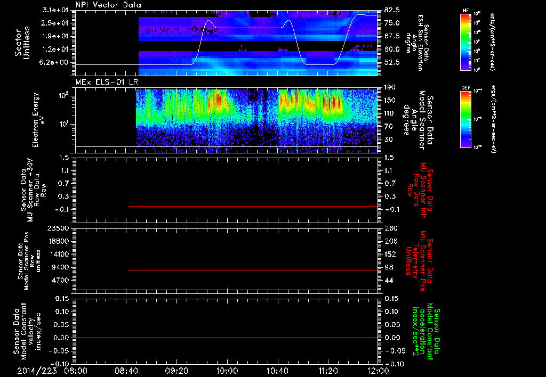
Task: Click the "Electron Energy eV" axis label
Action: (x=38, y=120)
